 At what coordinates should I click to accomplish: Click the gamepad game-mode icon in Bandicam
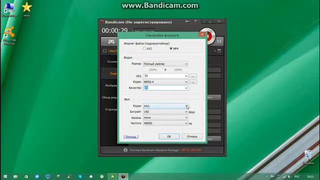click(x=111, y=42)
